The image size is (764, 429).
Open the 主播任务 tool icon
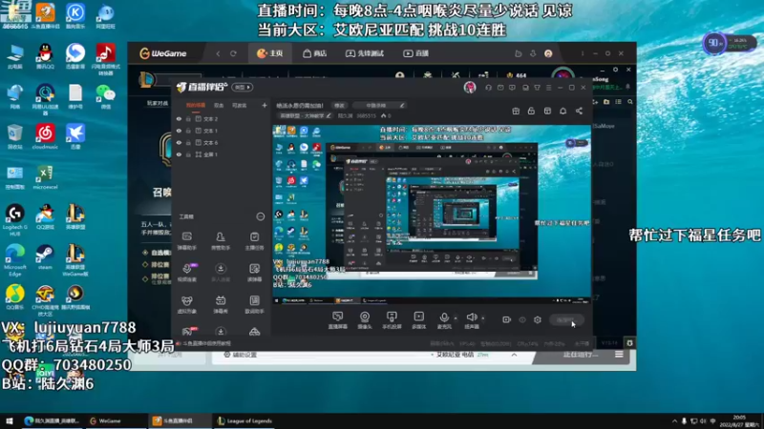click(254, 241)
